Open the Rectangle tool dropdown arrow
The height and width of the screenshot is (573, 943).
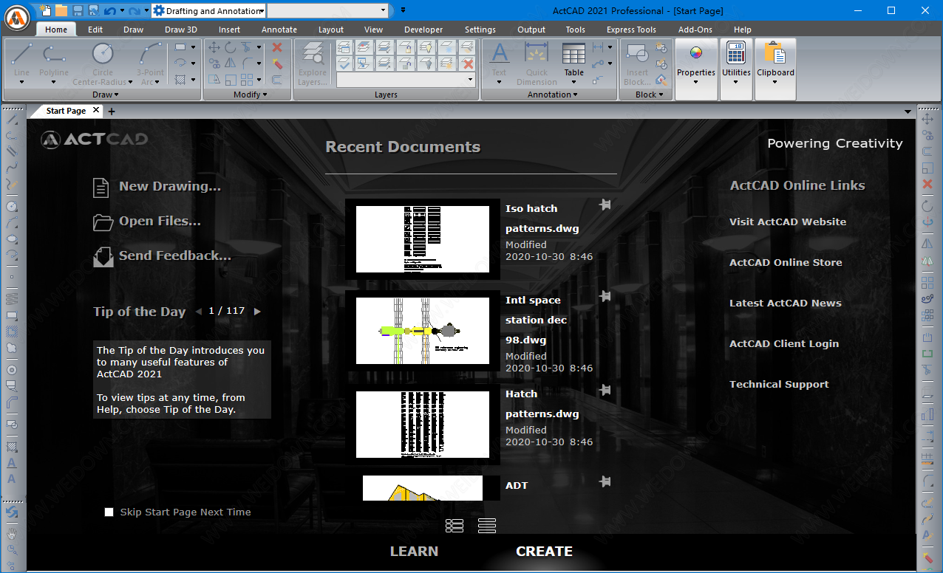coord(194,47)
